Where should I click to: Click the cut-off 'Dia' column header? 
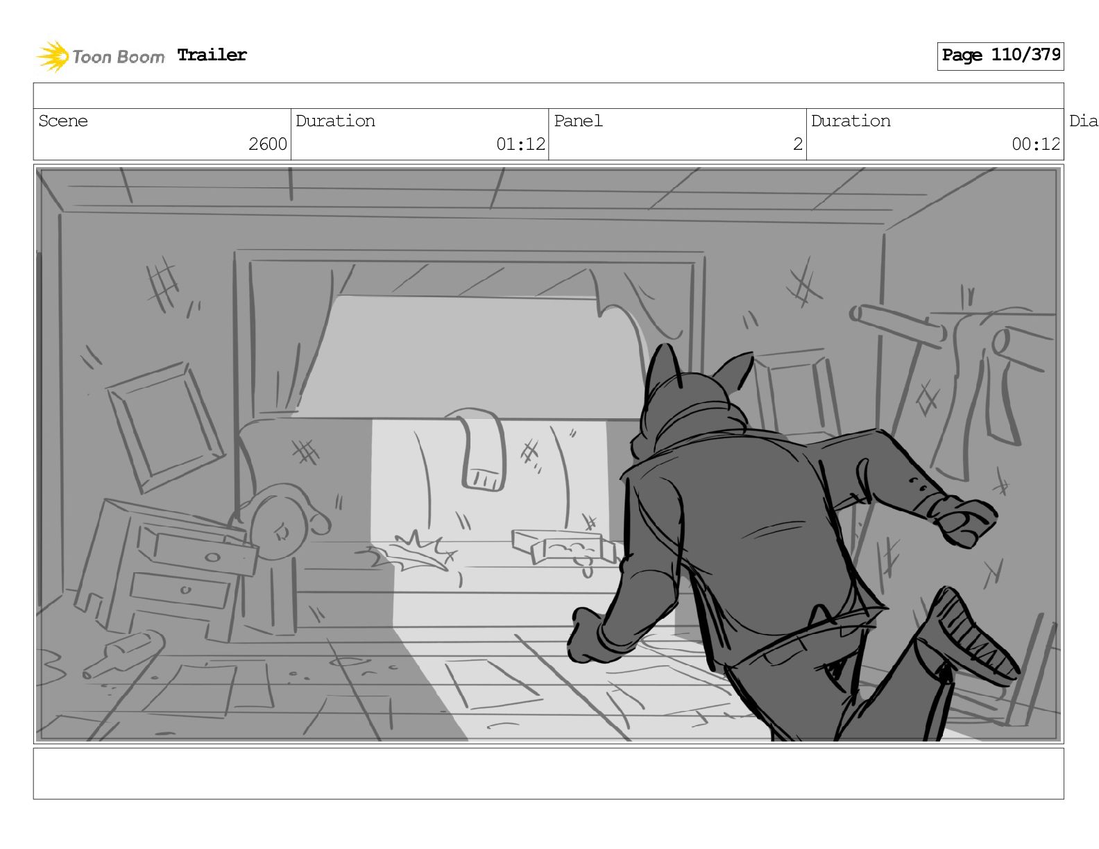pos(1084,121)
